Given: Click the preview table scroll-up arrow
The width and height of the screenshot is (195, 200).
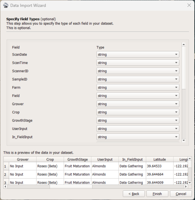Looking at the screenshot, I should coord(190,159).
